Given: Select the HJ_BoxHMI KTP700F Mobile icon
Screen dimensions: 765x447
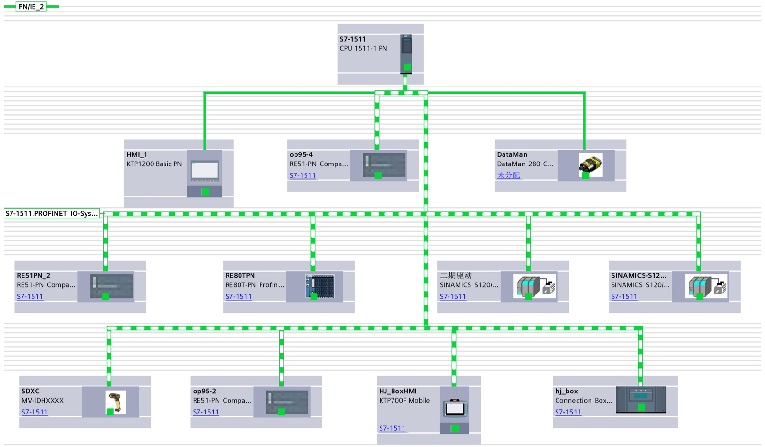Looking at the screenshot, I should click(x=454, y=409).
